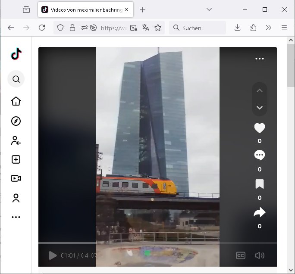The width and height of the screenshot is (295, 274).
Task: Open the Explore compass icon
Action: (x=16, y=121)
